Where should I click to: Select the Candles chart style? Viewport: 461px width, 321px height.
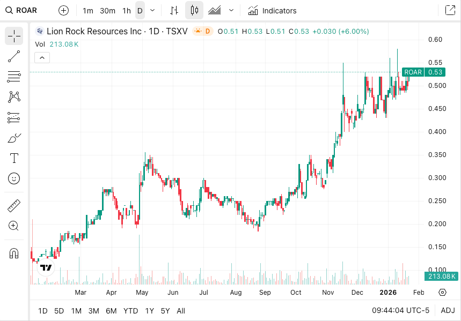click(194, 11)
